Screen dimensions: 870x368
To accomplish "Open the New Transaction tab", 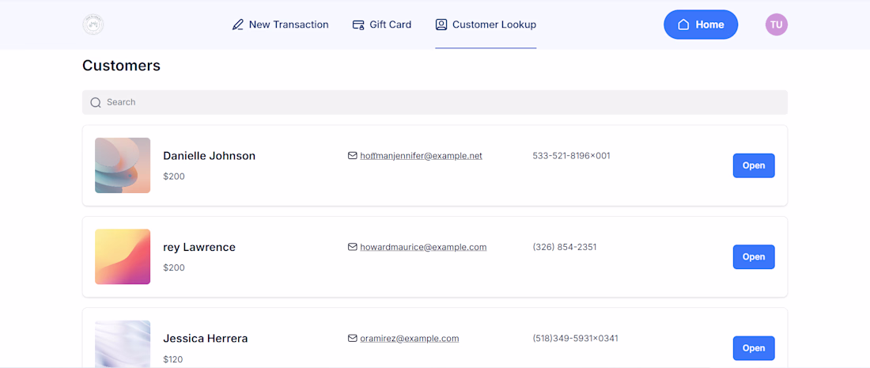I will 280,25.
